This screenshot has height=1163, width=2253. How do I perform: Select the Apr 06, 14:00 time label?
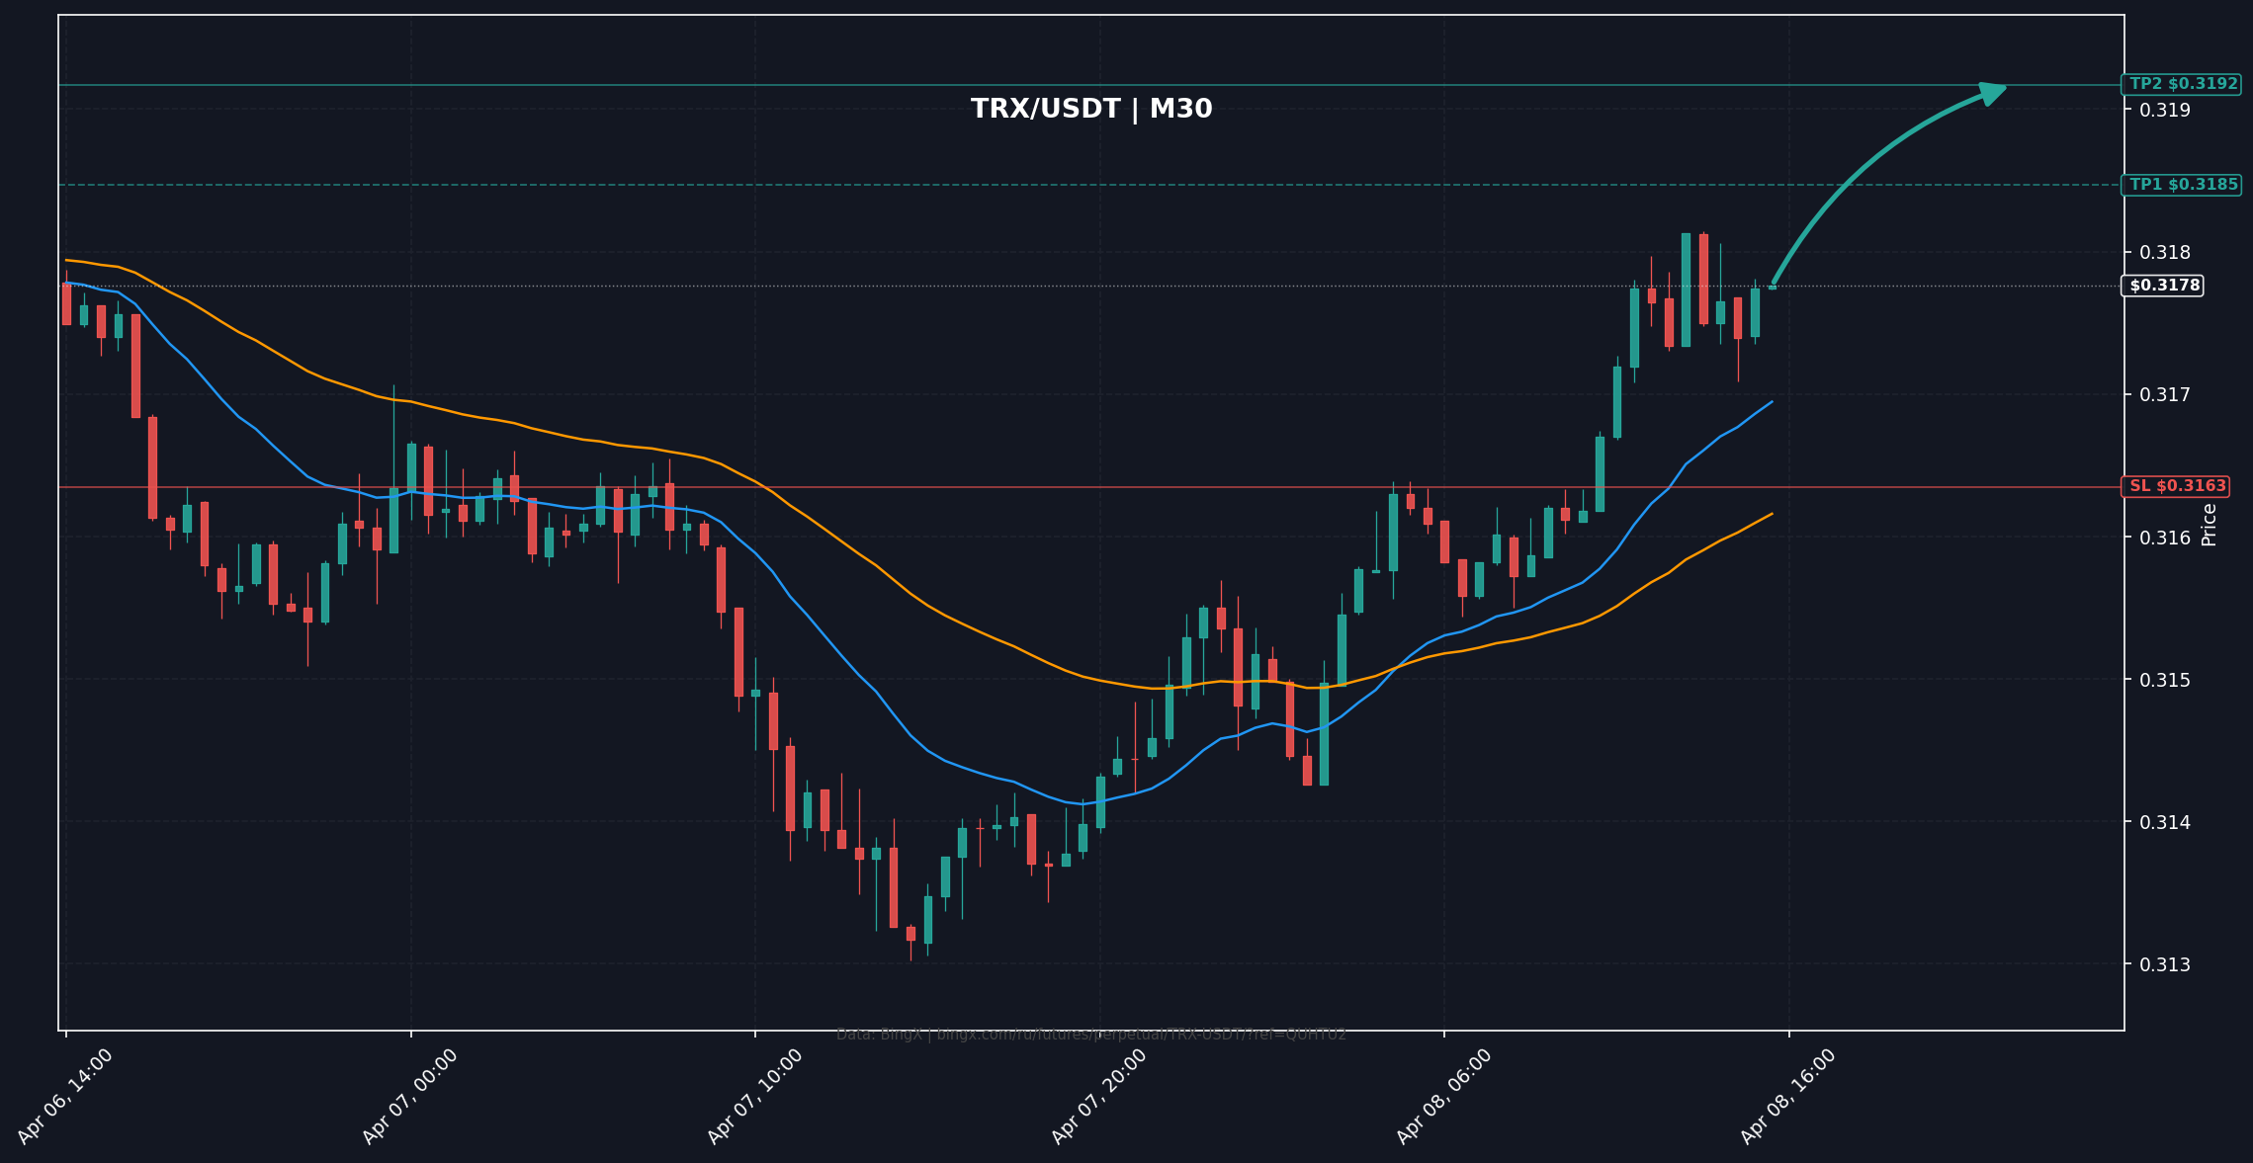pos(66,1096)
